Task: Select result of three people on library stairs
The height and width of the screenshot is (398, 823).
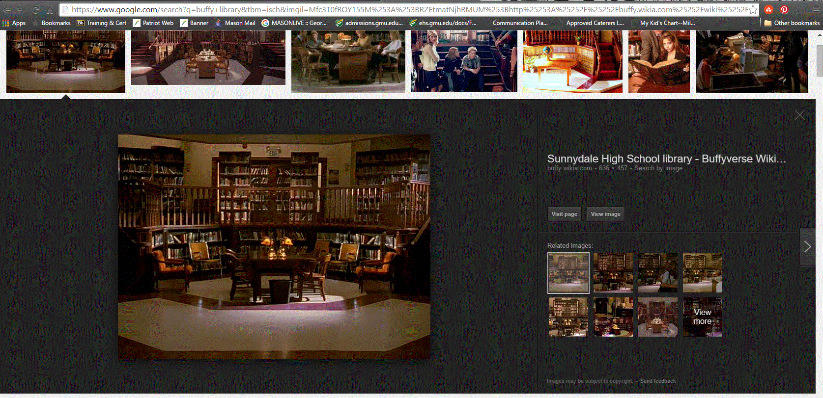Action: (x=464, y=61)
